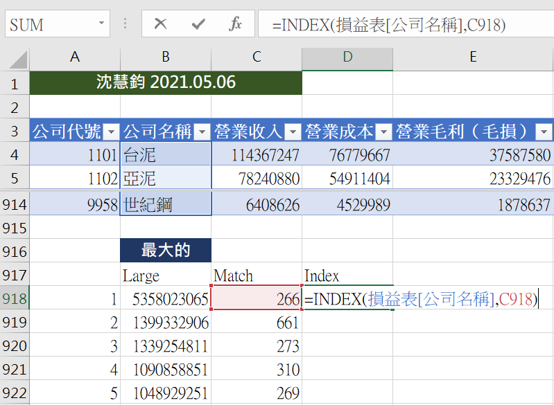Click Large value 1090858851

pyautogui.click(x=166, y=369)
